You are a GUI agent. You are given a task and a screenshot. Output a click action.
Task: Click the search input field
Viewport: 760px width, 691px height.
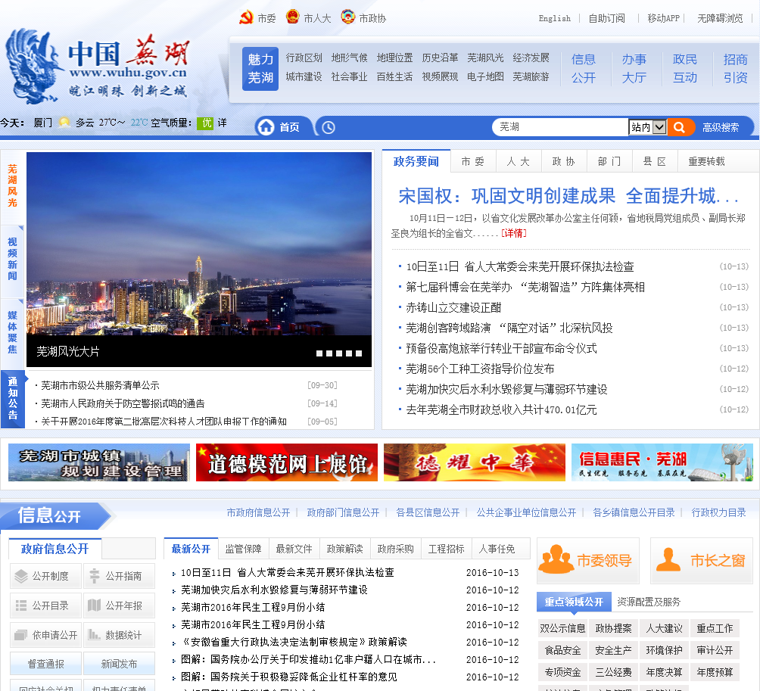tap(560, 127)
